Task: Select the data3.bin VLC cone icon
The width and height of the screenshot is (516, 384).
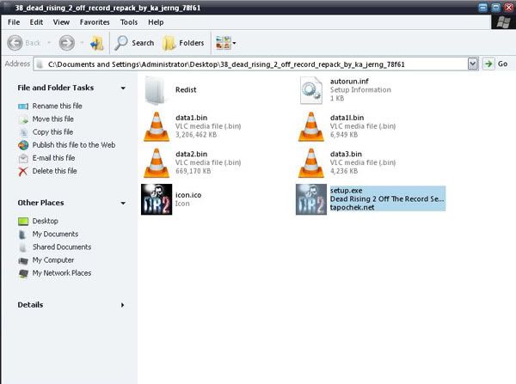Action: [311, 163]
